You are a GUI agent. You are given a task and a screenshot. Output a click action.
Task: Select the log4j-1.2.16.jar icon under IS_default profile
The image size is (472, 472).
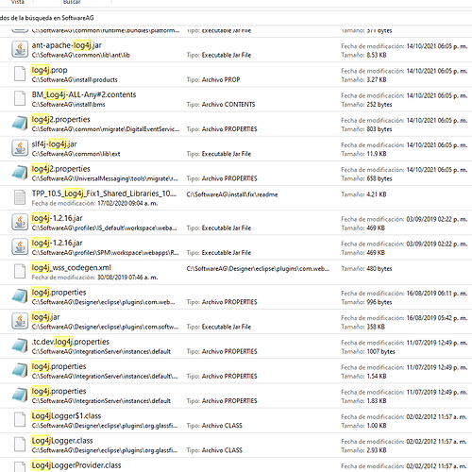click(20, 223)
